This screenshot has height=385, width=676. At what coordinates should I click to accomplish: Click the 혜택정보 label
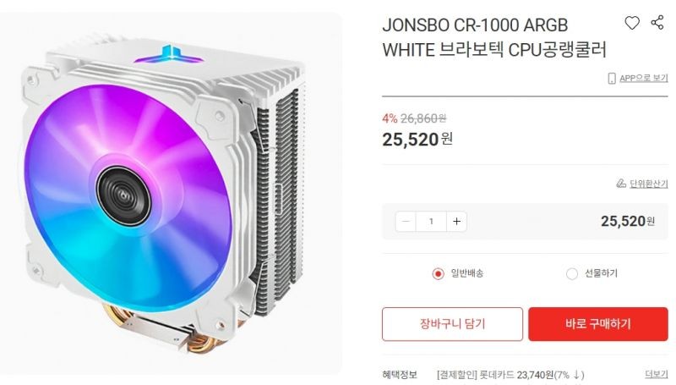[400, 375]
